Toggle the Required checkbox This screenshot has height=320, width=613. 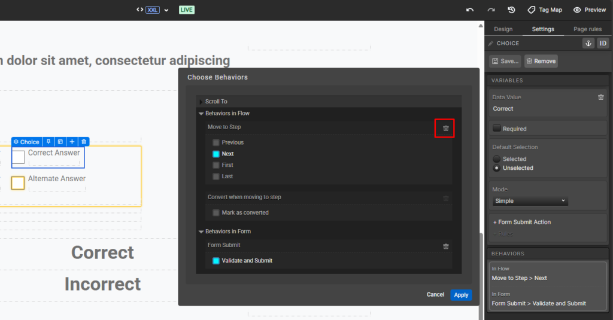tap(497, 128)
